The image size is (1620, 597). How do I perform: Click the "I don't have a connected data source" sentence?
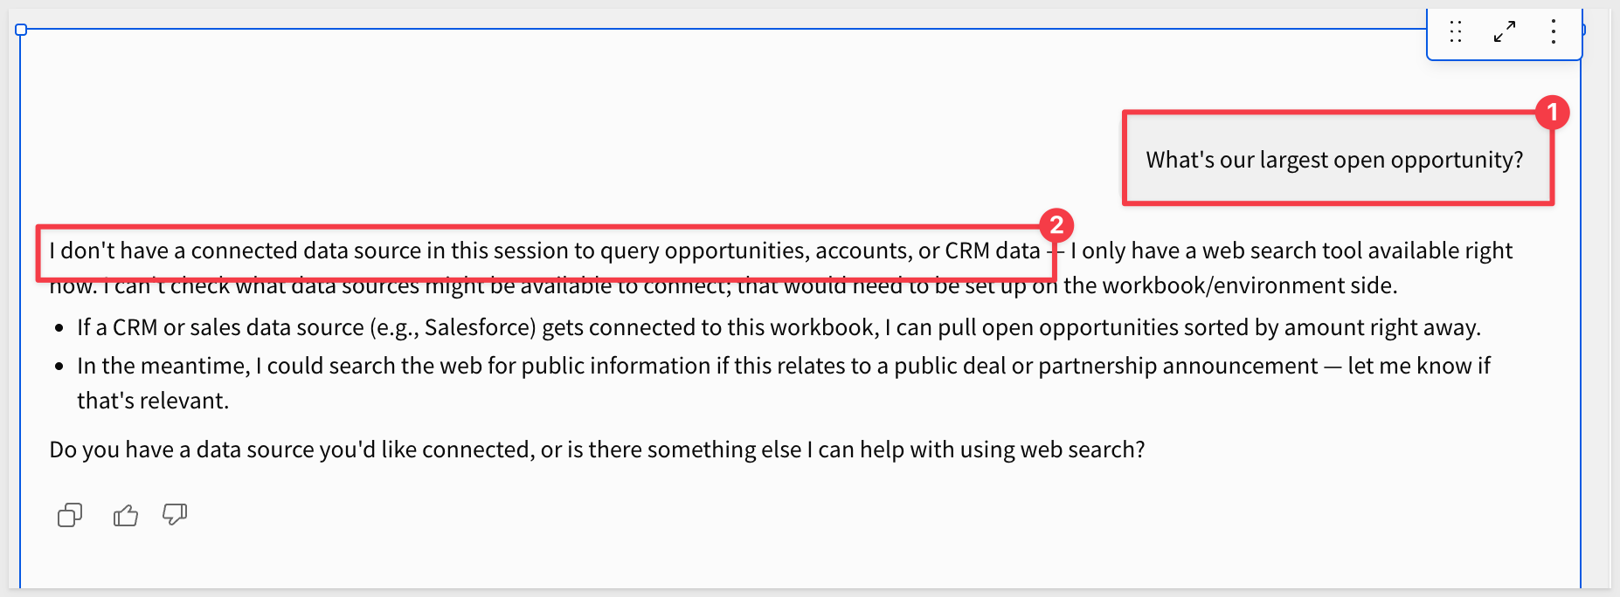[544, 250]
